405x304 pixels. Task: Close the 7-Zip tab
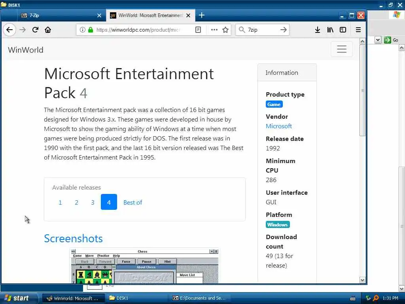[99, 15]
